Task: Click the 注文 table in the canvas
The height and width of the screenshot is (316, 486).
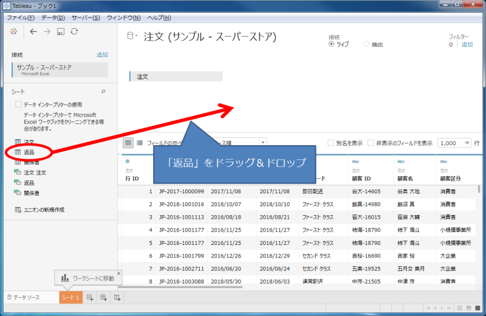Action: pos(176,77)
